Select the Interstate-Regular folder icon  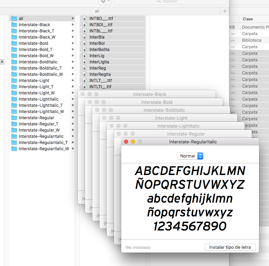point(14,117)
